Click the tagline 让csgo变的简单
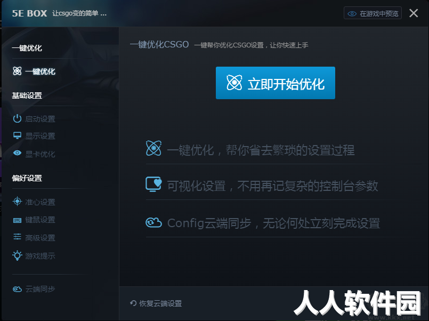Viewport: 429px width, 321px height. [x=79, y=13]
